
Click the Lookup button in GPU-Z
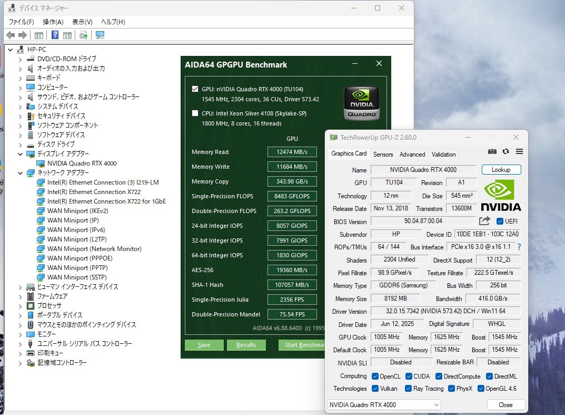click(x=501, y=170)
